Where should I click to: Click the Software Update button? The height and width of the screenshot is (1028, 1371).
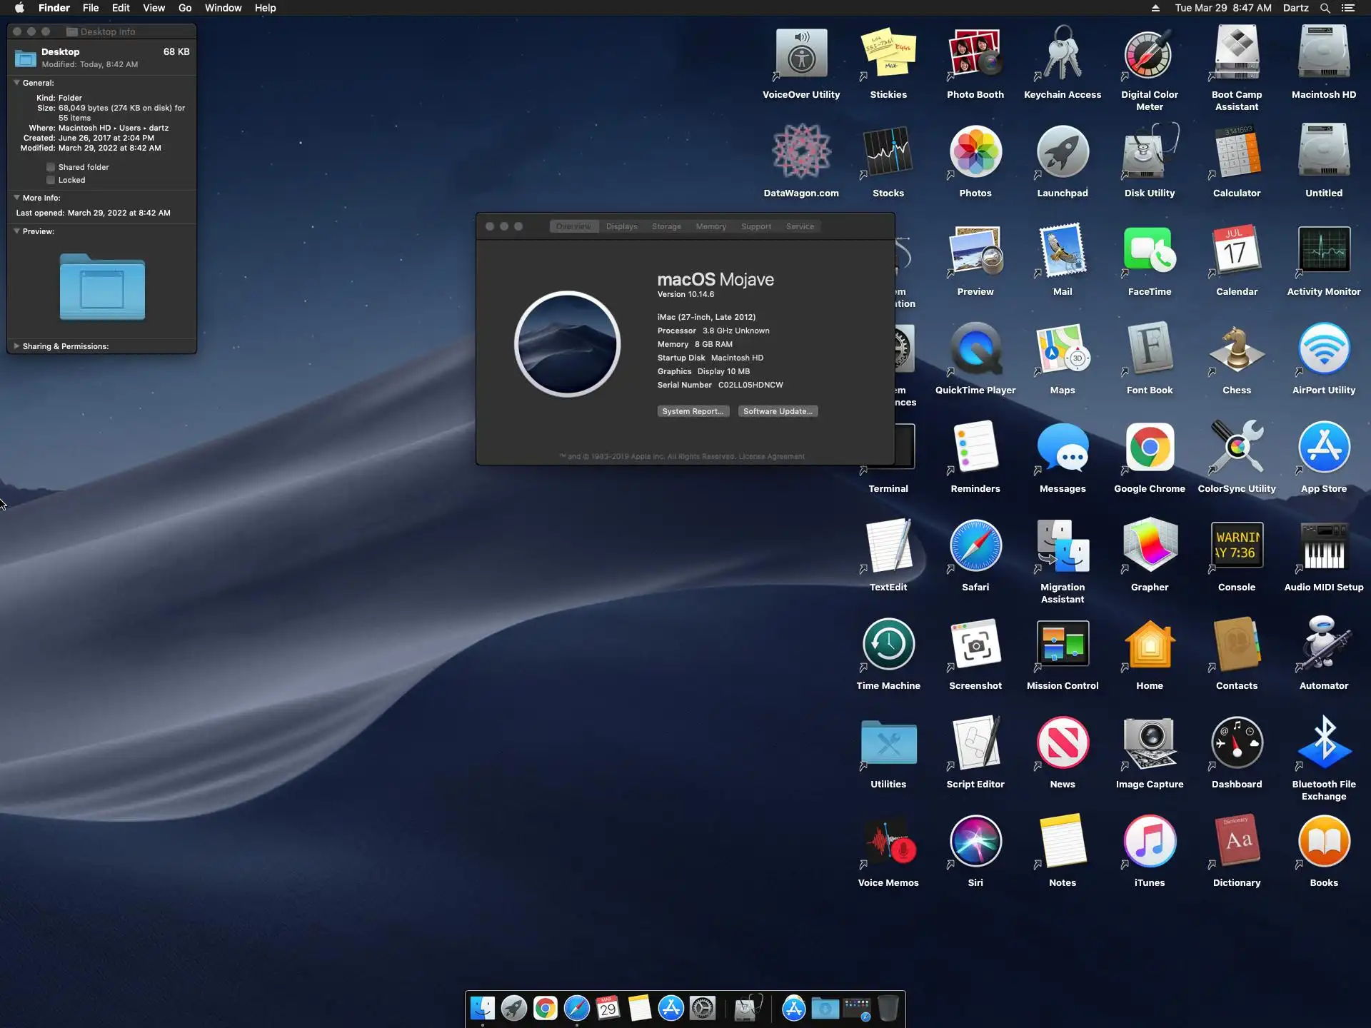click(777, 411)
